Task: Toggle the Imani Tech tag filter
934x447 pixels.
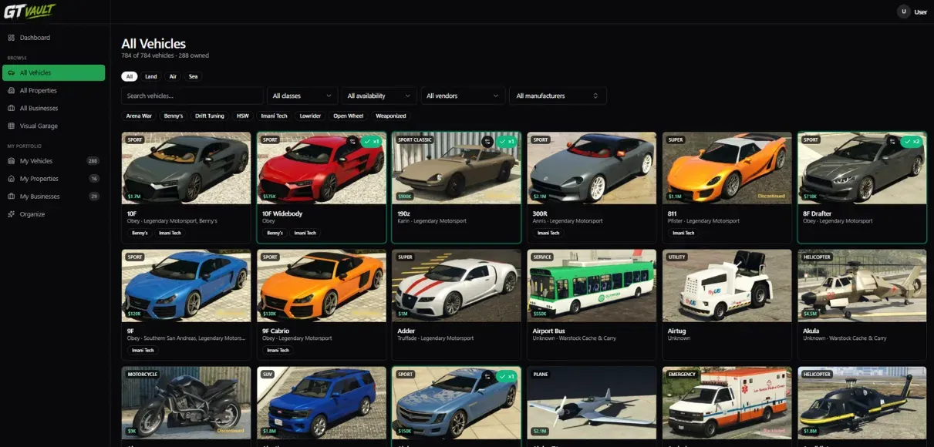Action: [275, 116]
